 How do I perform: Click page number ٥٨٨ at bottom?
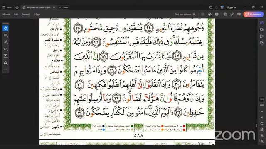[138, 135]
